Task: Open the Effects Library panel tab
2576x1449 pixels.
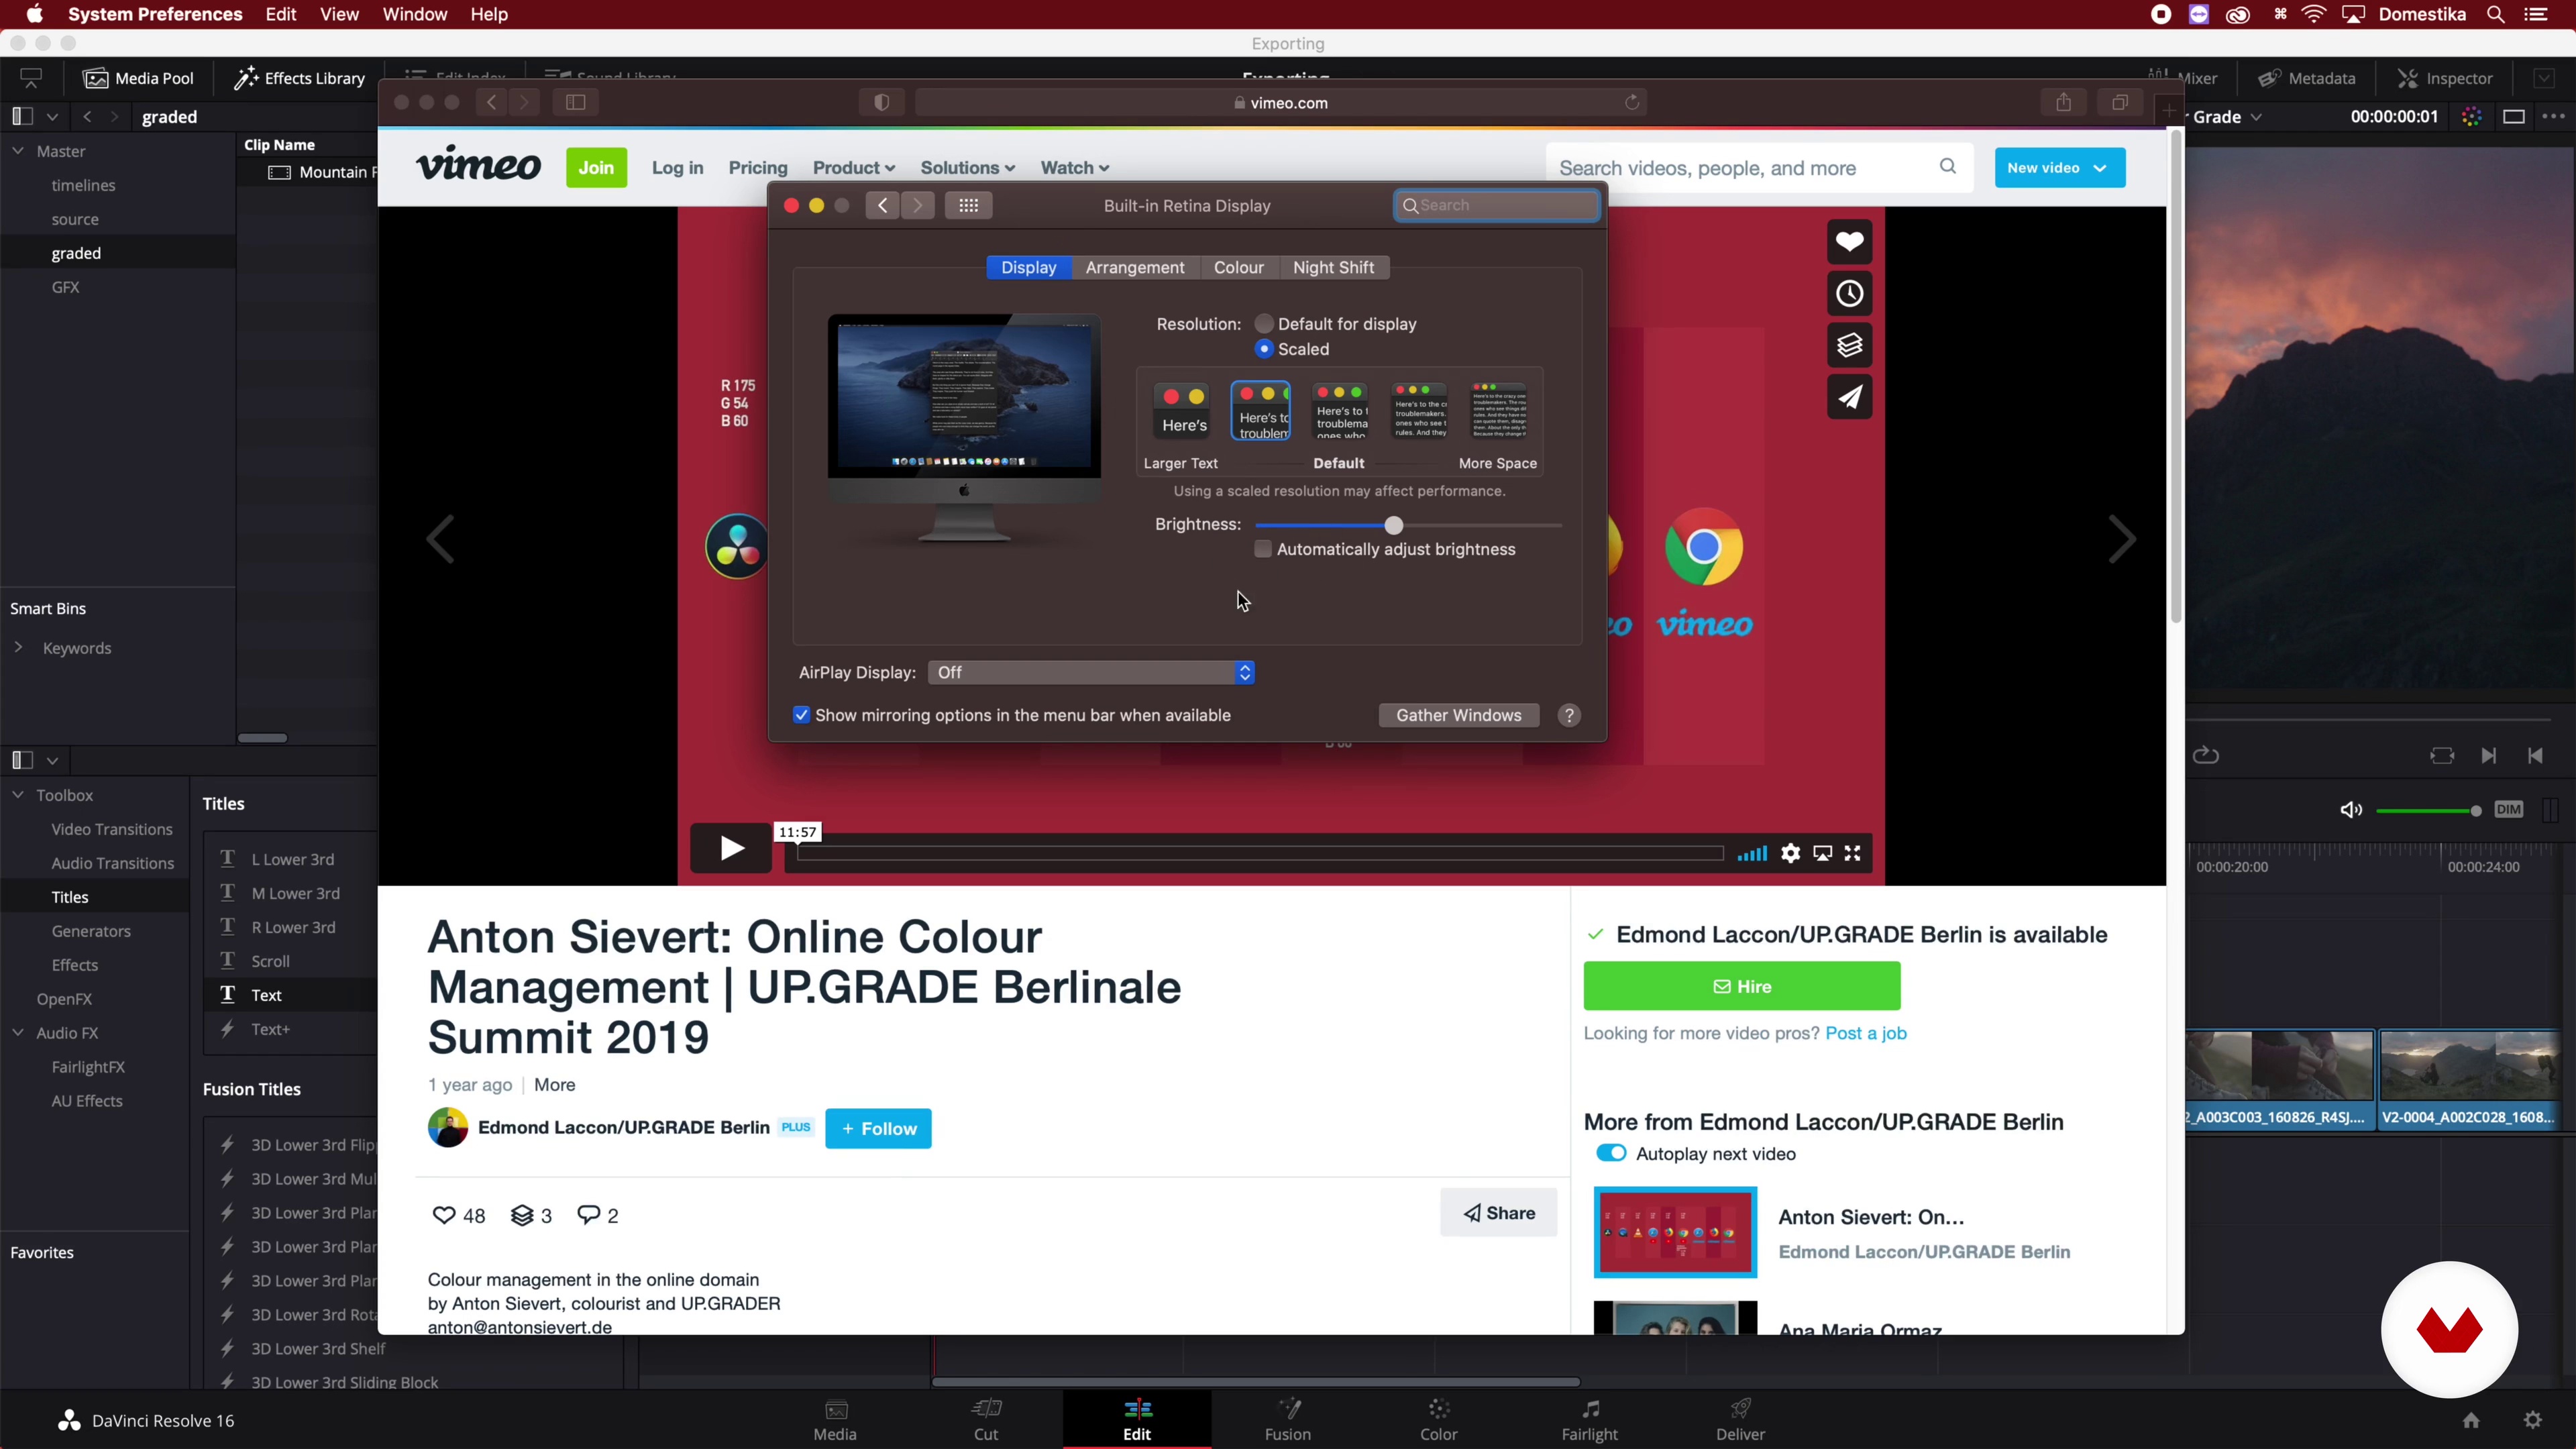Action: tap(299, 78)
